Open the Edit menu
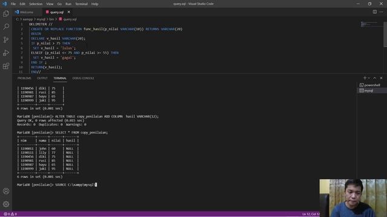Screen dimensions: 387x217 click(22, 4)
